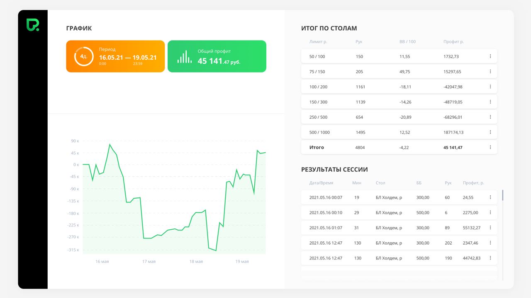Select session dated 2021.05.16 01:07
This screenshot has width=531, height=298.
click(326, 228)
